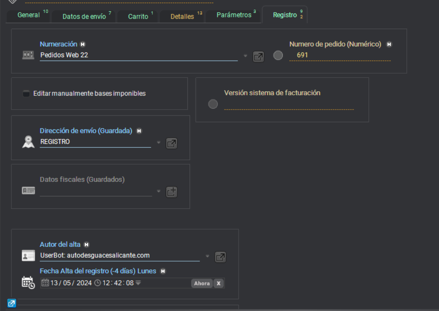Expand the time selector in Fecha Alta
Viewport: 439px width, 311px height.
tap(138, 283)
